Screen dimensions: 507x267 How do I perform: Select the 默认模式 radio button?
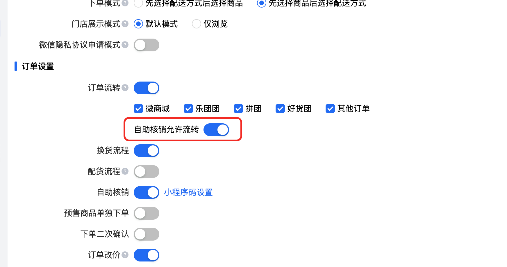point(138,24)
